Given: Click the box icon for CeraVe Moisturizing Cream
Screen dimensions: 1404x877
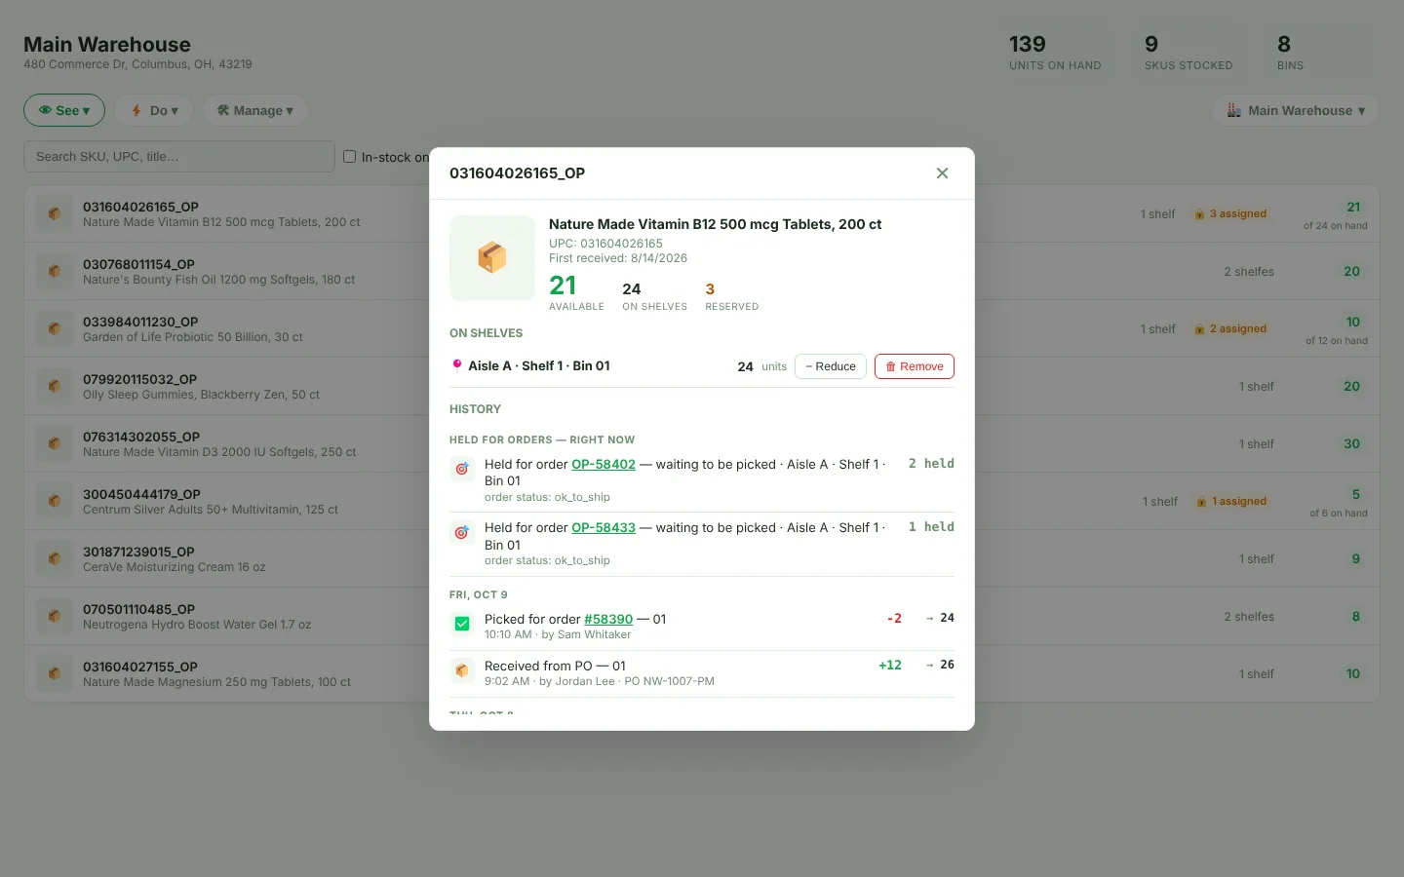Looking at the screenshot, I should tap(55, 558).
